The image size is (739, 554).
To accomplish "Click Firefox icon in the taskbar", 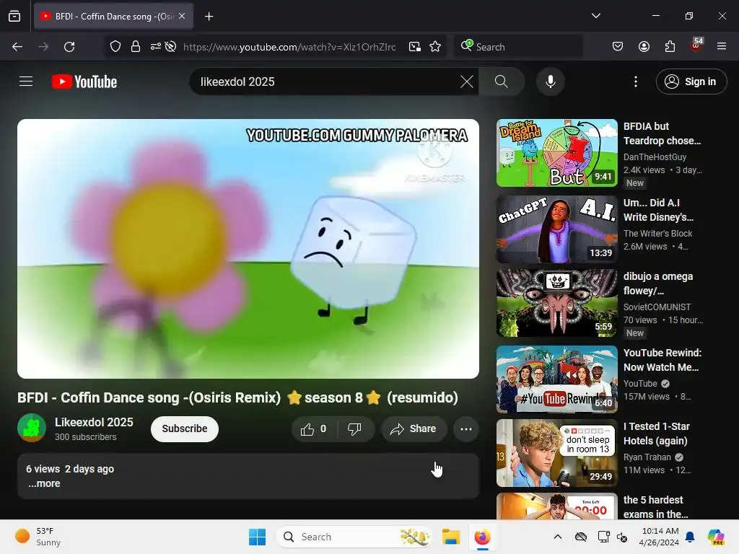I will (x=482, y=537).
